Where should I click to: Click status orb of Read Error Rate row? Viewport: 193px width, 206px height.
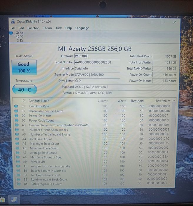click(16, 106)
